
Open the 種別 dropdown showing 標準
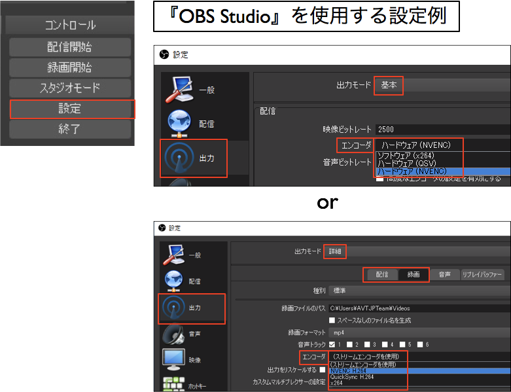(x=420, y=291)
